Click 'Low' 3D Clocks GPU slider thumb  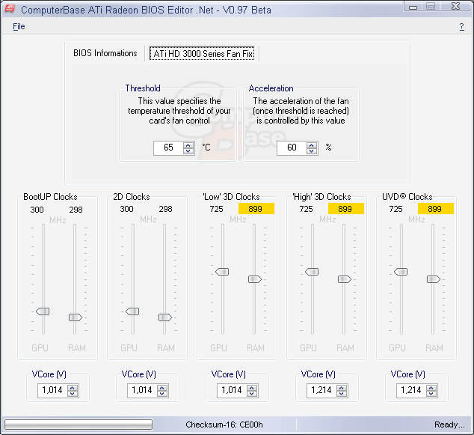click(222, 272)
